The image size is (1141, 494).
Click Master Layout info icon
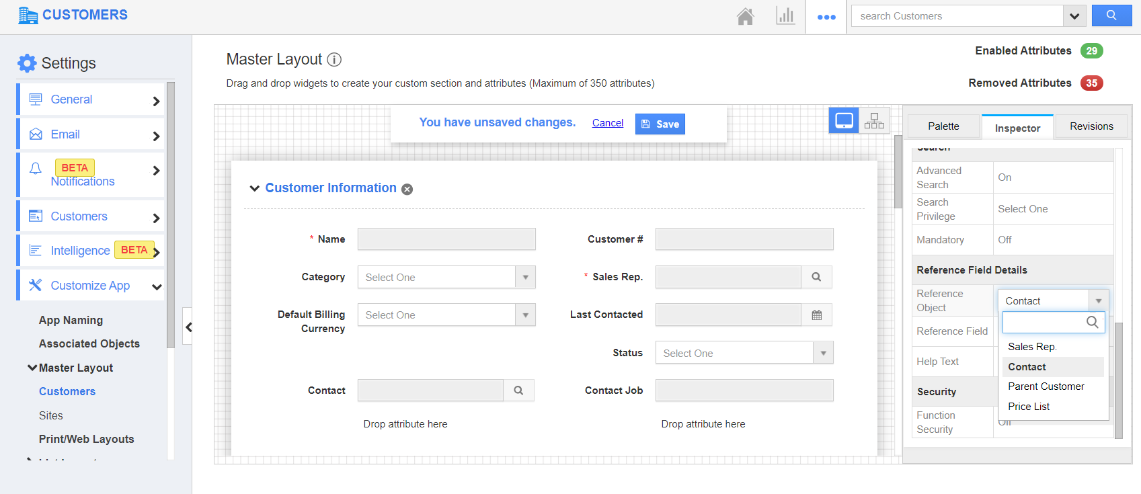click(x=334, y=60)
